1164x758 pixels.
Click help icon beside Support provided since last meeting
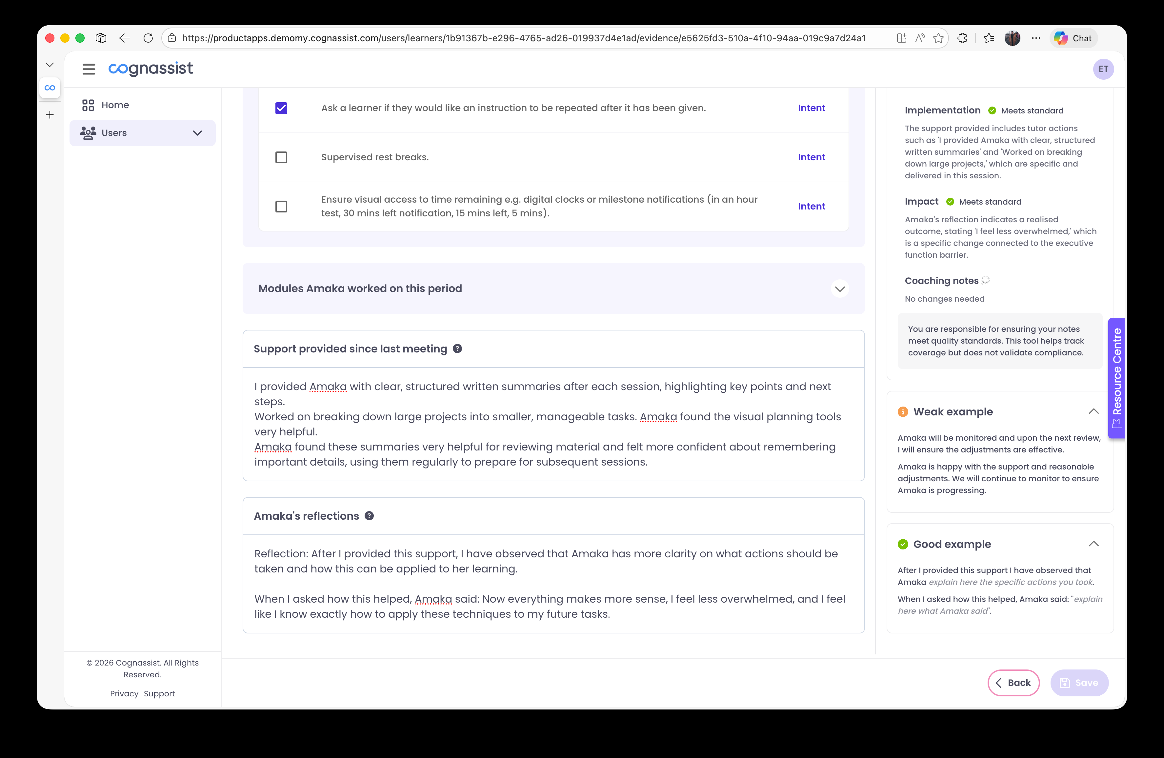point(458,349)
